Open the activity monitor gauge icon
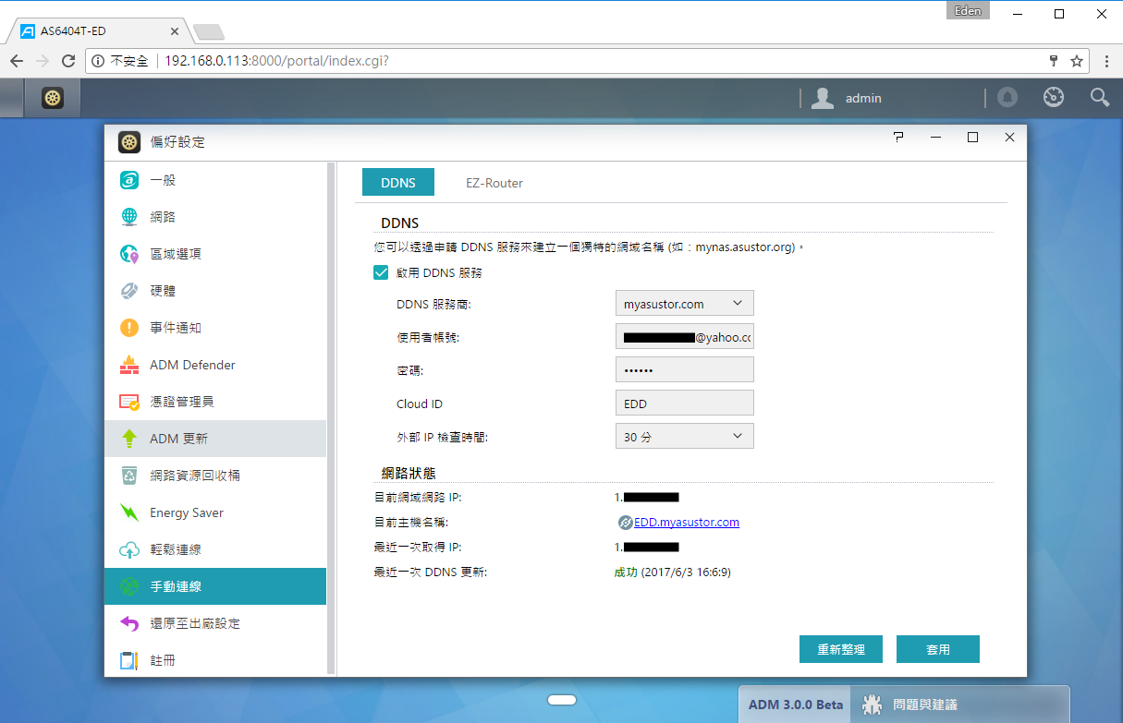1123x723 pixels. (x=1054, y=97)
